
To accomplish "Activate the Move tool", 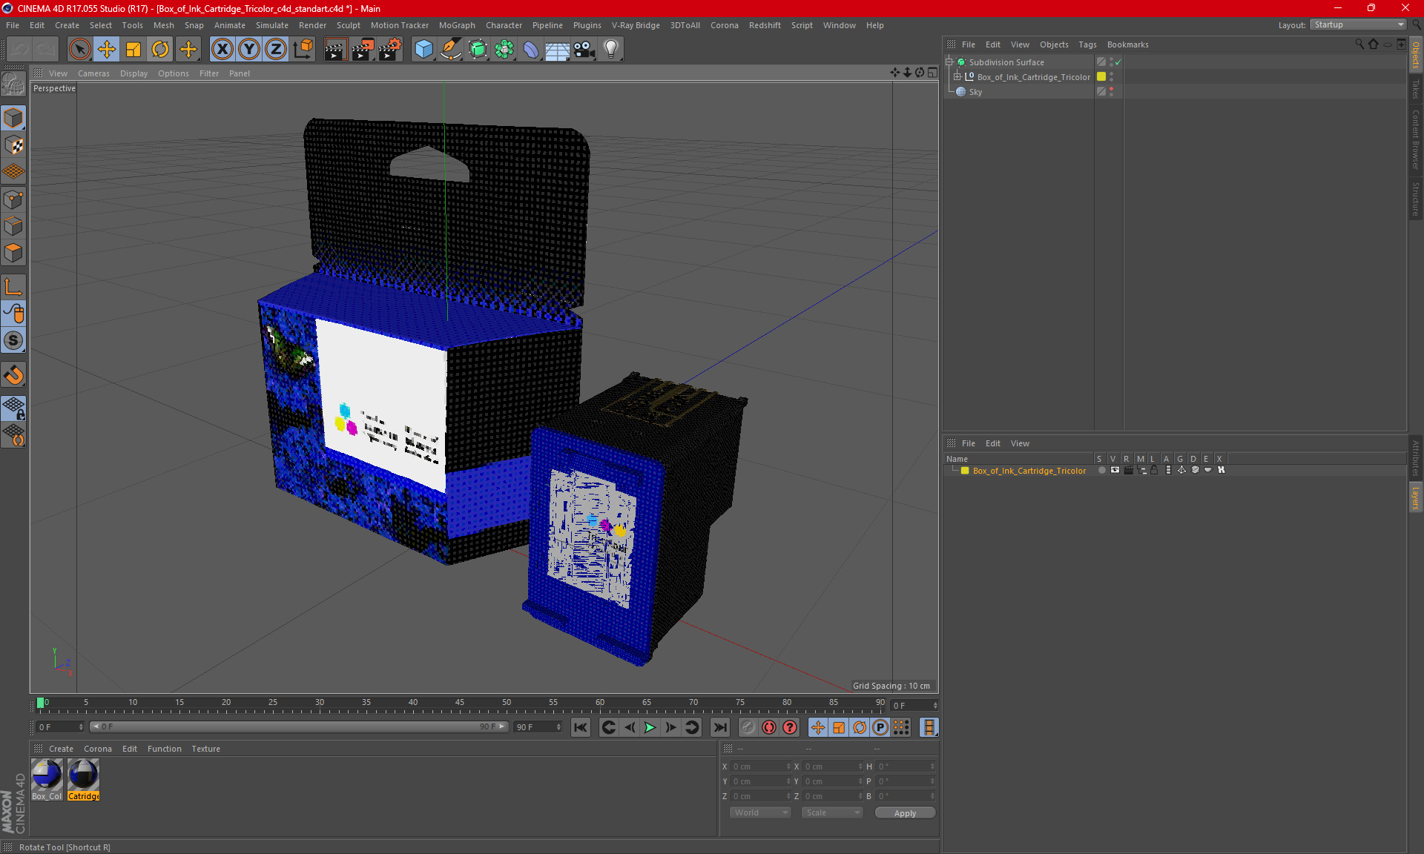I will [107, 49].
